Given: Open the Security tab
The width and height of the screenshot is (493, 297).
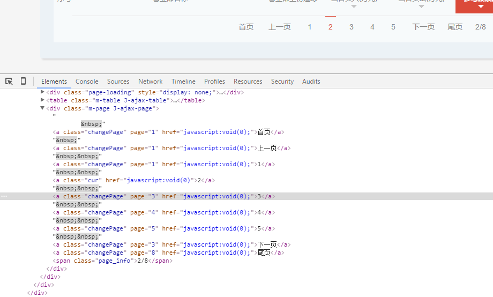Looking at the screenshot, I should click(x=282, y=81).
